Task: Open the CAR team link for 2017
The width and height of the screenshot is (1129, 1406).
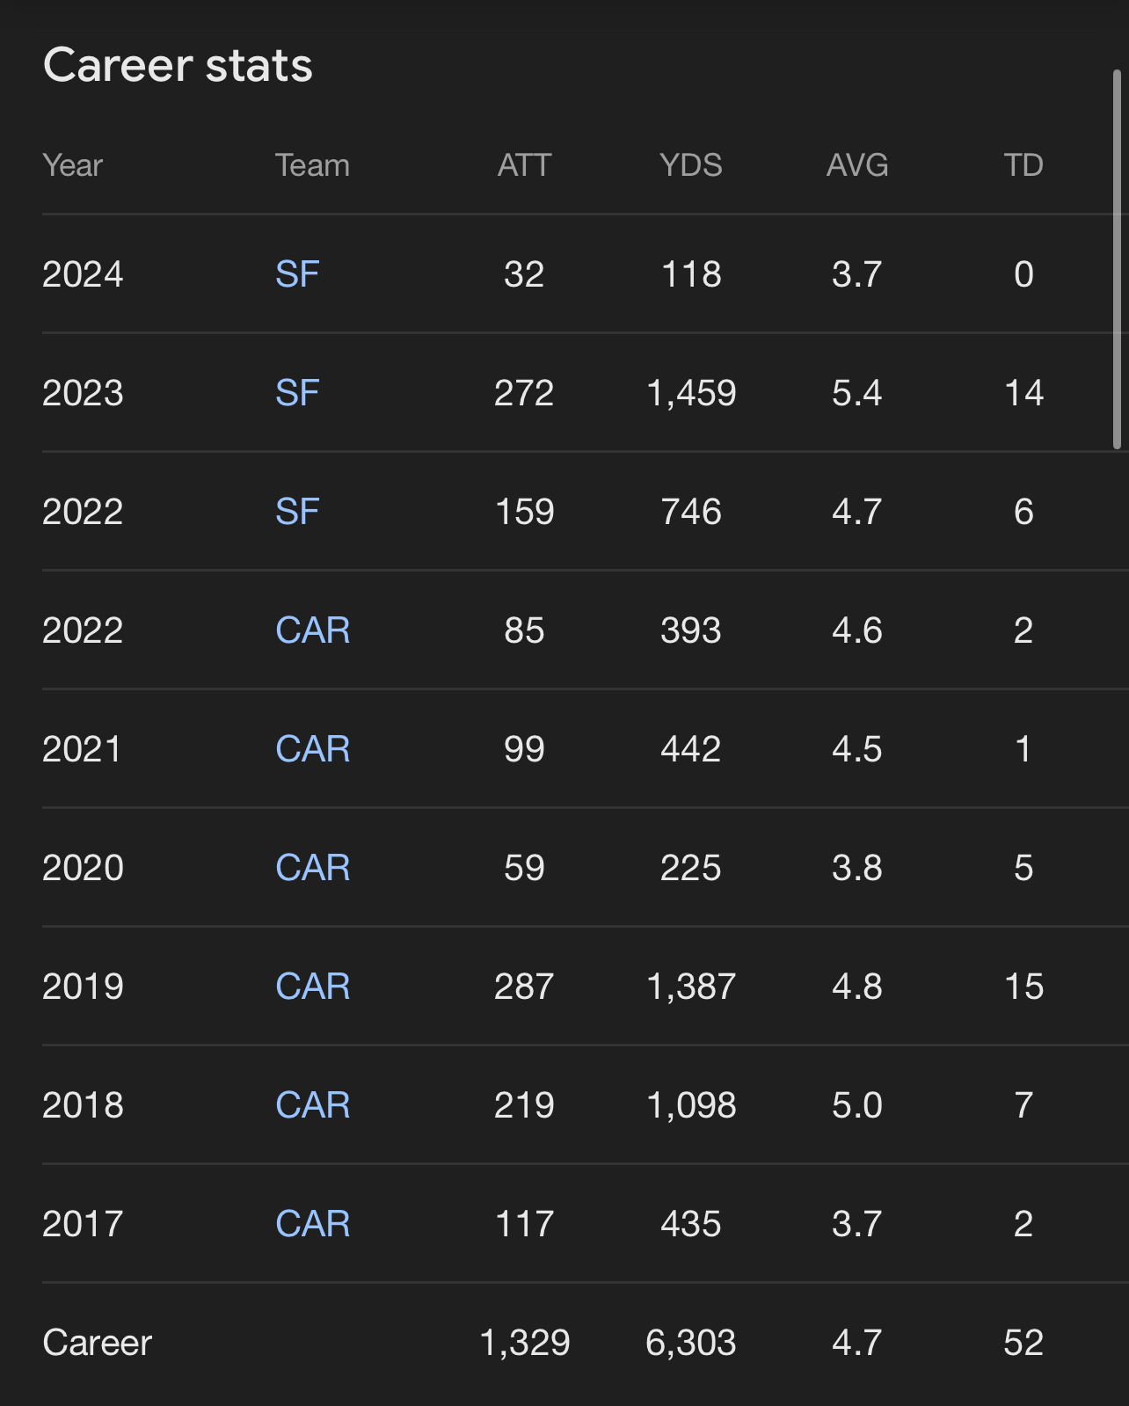Action: point(312,1224)
